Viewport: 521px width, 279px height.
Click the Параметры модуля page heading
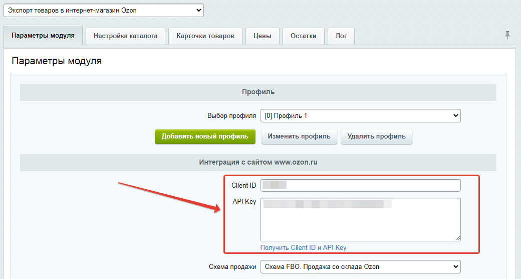[57, 61]
